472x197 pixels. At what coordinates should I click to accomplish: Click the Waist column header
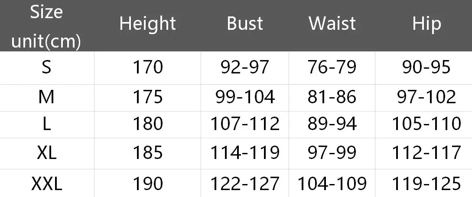332,24
